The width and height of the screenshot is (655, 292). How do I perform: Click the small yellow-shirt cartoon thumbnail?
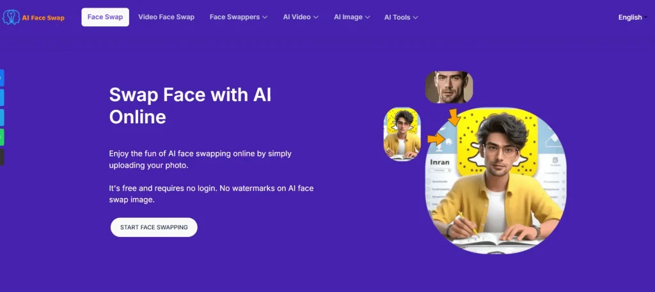coord(402,134)
